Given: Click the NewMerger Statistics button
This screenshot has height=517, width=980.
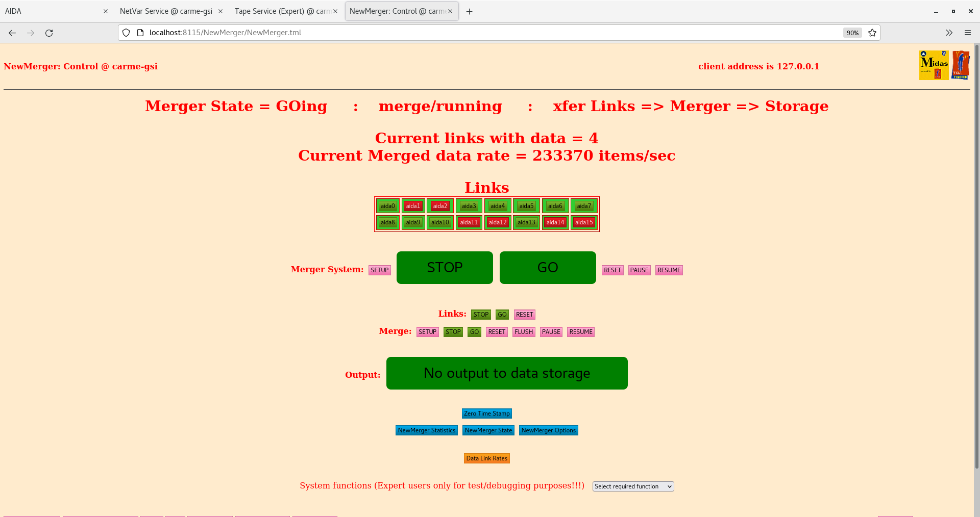Looking at the screenshot, I should point(426,430).
